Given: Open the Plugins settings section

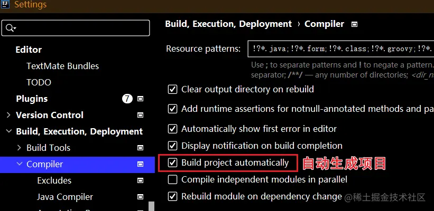Looking at the screenshot, I should pos(32,99).
